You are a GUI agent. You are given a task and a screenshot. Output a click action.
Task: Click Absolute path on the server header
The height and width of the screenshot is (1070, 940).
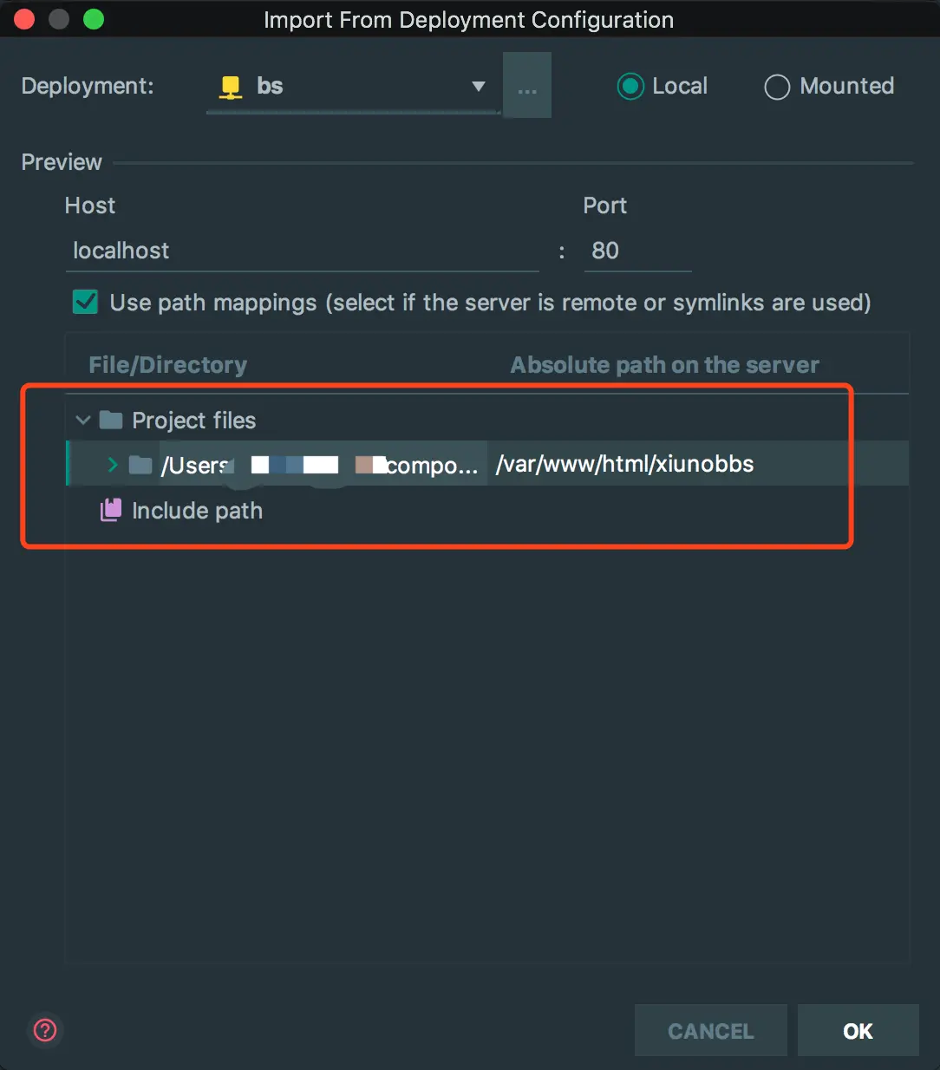coord(664,365)
